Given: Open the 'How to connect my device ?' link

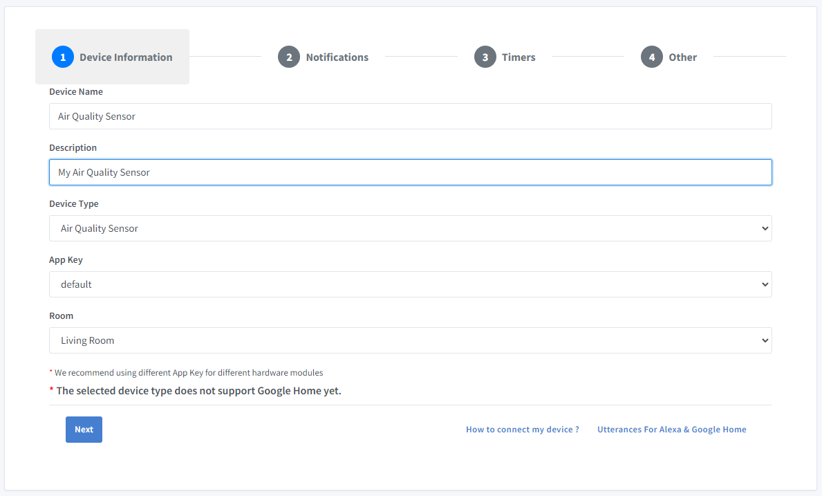Looking at the screenshot, I should (x=522, y=430).
